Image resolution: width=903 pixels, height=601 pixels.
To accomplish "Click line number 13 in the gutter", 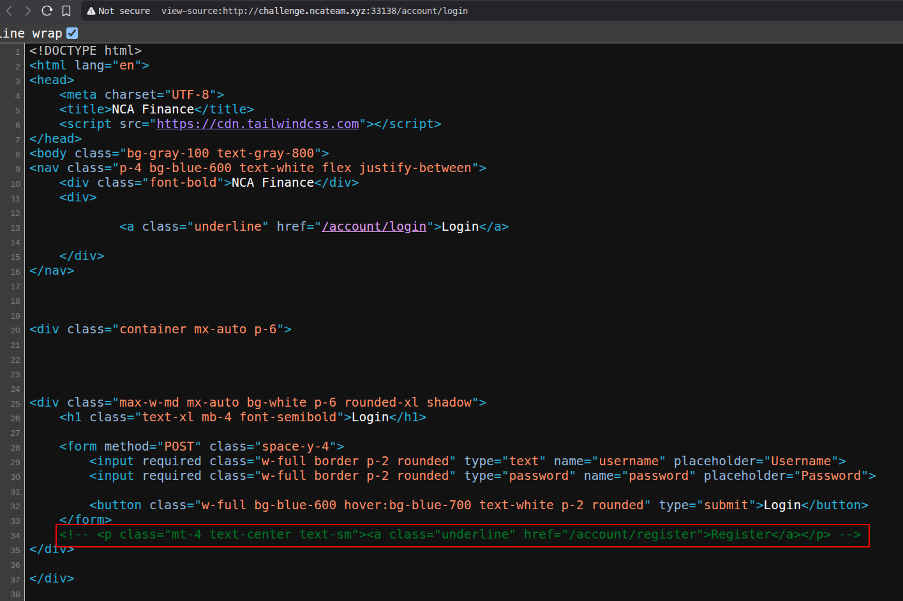I will click(x=15, y=228).
